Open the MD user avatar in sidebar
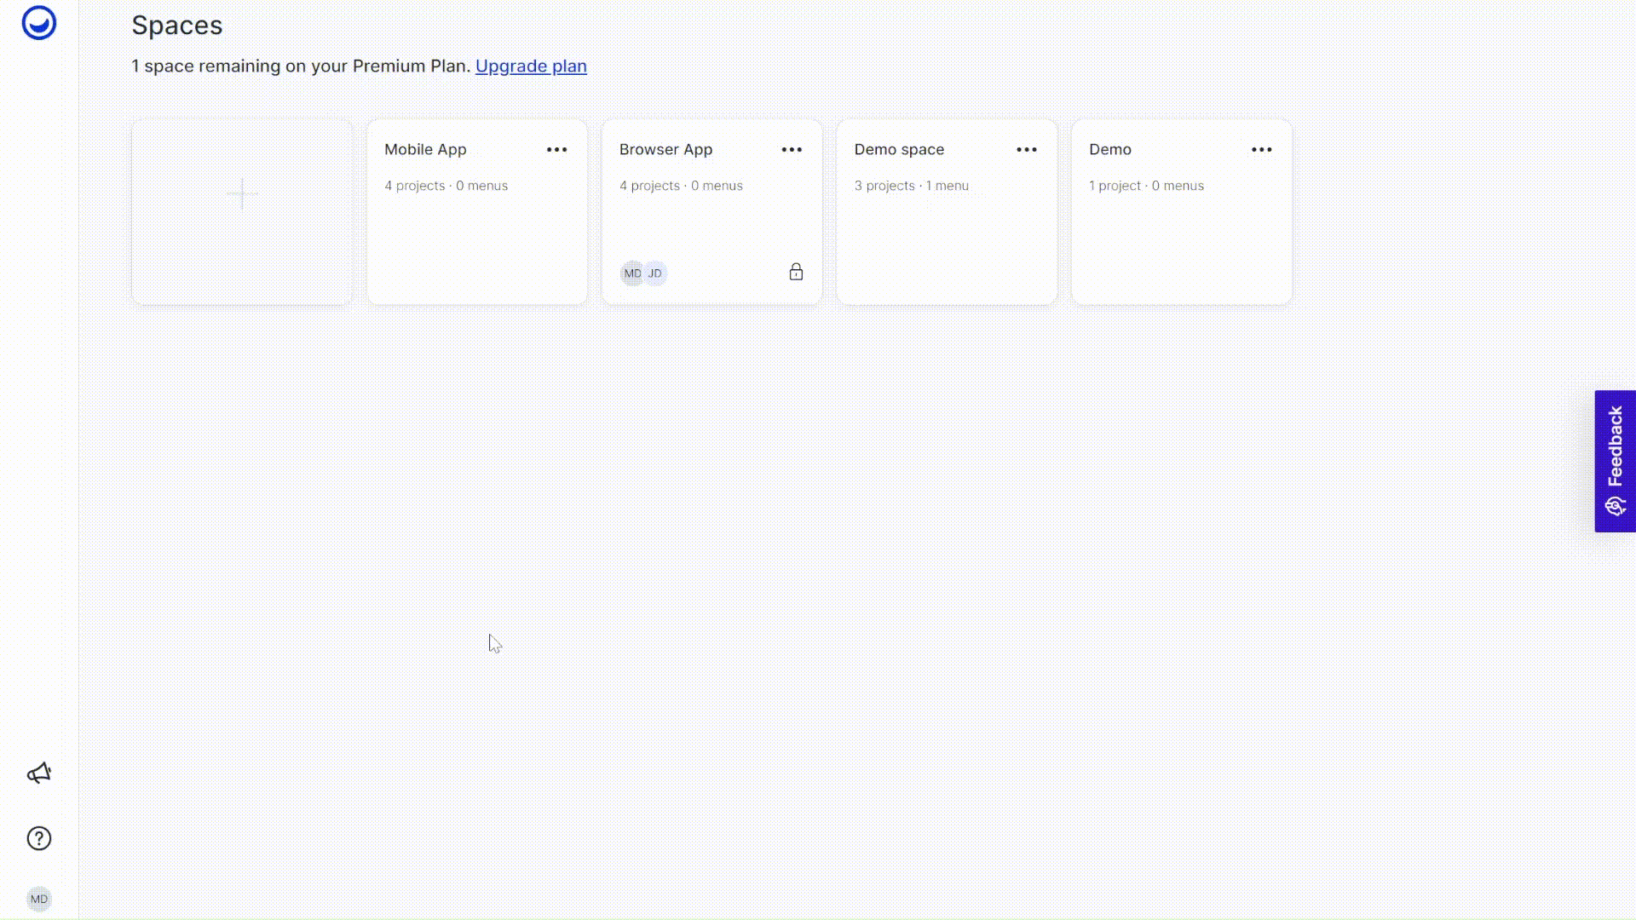 pyautogui.click(x=39, y=899)
